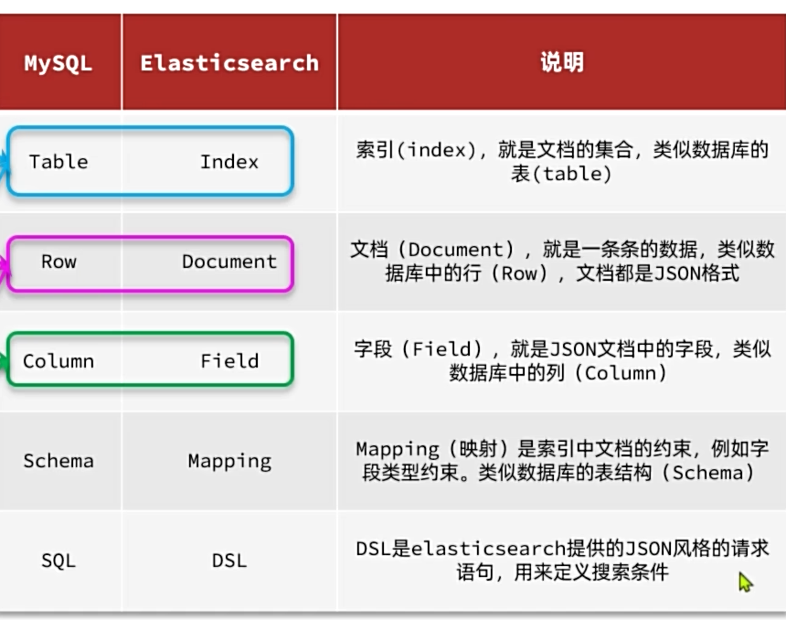Click the Document description mentioning JSON格式

(x=561, y=262)
